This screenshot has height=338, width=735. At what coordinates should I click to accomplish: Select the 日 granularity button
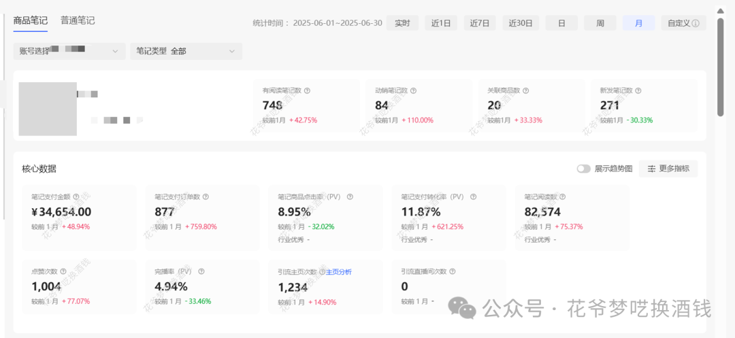[x=561, y=23]
